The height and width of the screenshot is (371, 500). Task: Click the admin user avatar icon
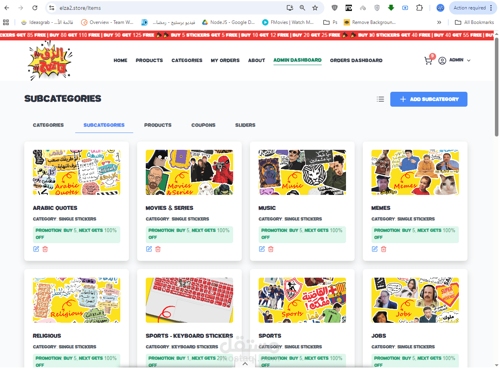[x=442, y=61]
